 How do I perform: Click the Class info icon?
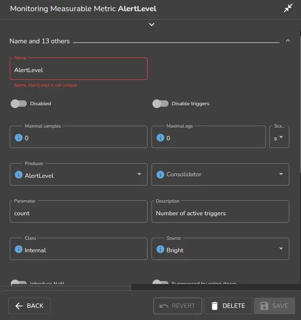click(19, 249)
